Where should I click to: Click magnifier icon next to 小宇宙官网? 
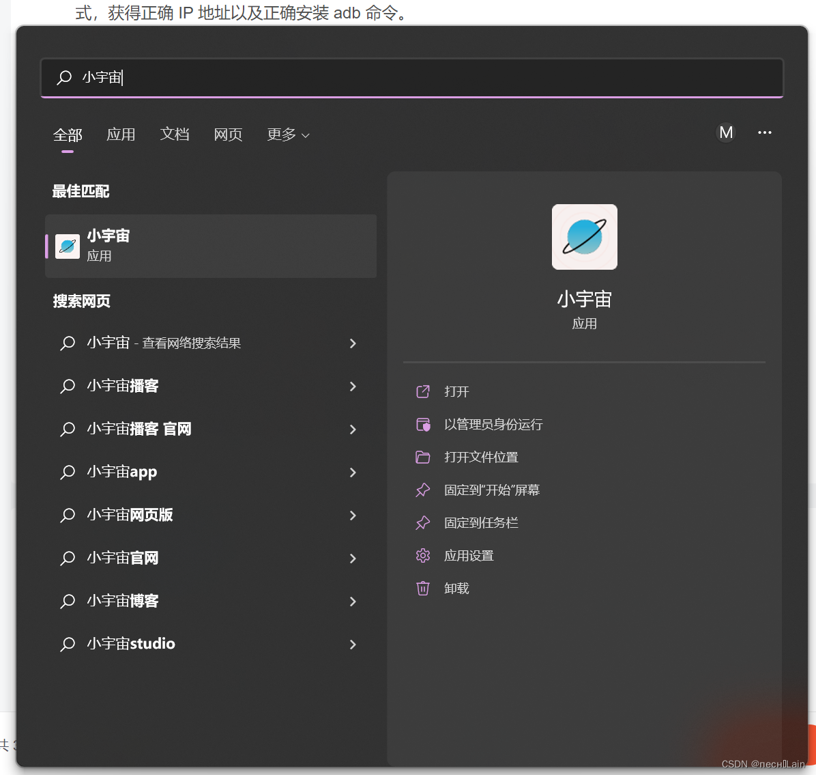(68, 559)
